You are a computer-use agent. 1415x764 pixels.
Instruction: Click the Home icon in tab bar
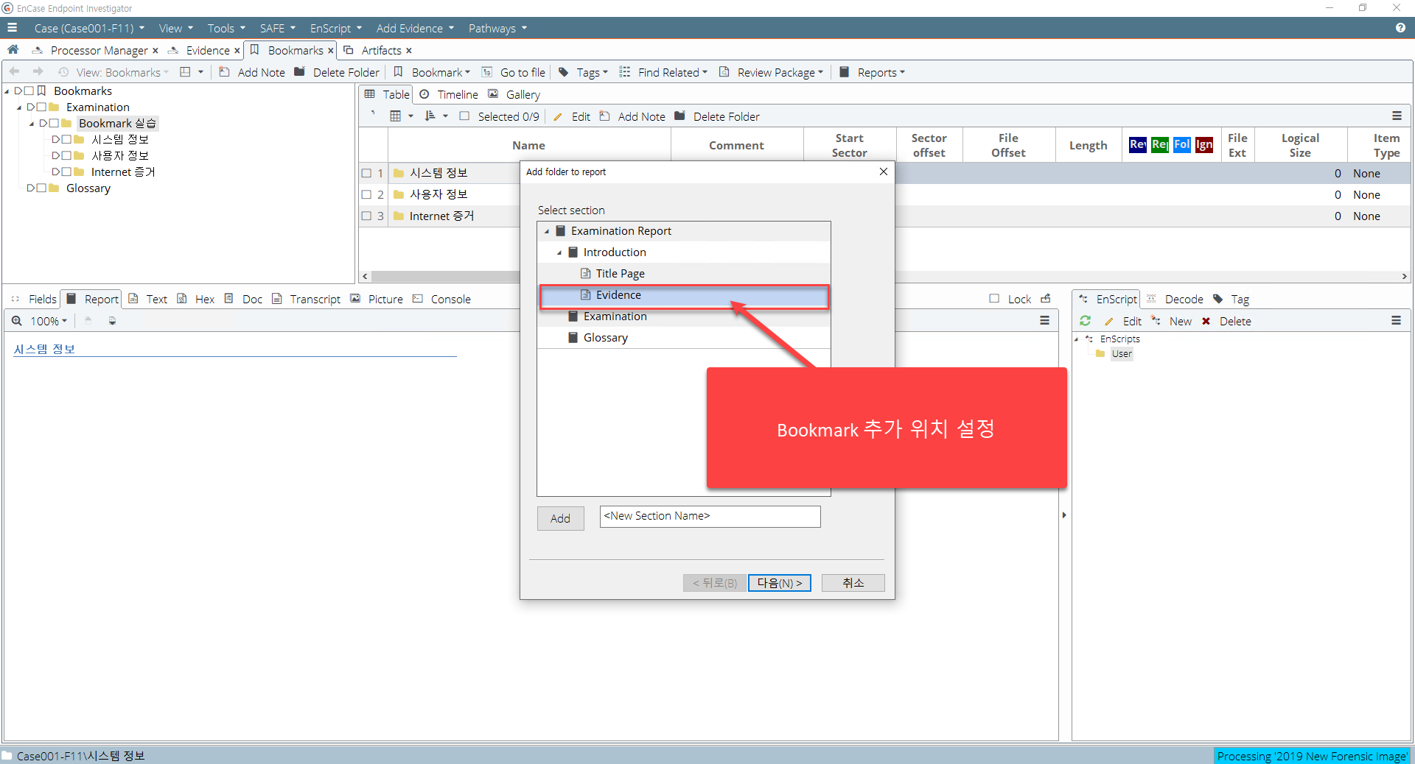(13, 50)
